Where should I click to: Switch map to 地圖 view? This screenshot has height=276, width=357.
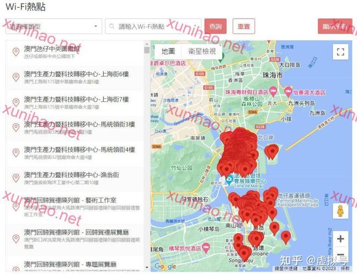click(168, 51)
